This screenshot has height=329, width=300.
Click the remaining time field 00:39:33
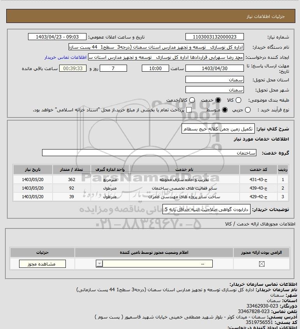pos(73,68)
